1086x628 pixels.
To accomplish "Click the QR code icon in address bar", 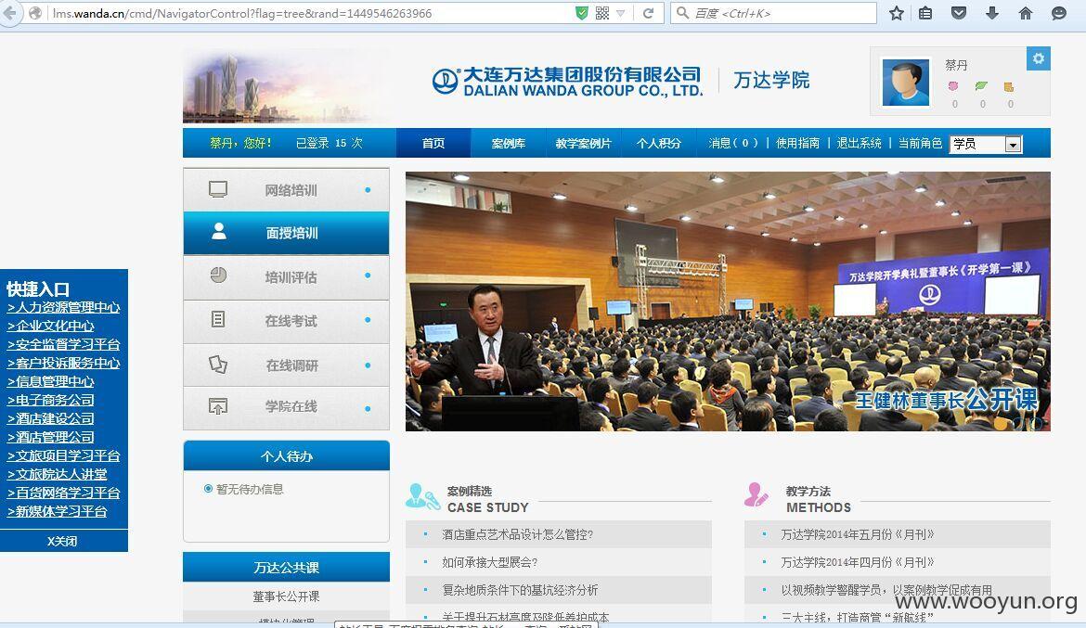I will tap(601, 13).
